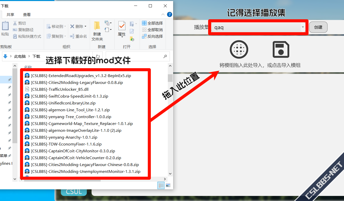Click the Delete (删除) ribbon button
This screenshot has height=201, width=344.
tap(78, 26)
